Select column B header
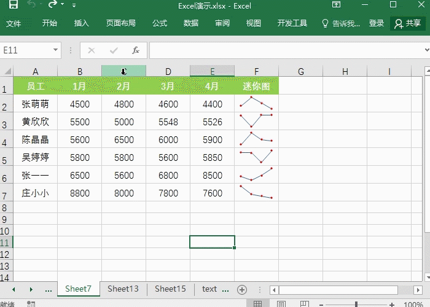The height and width of the screenshot is (307, 430). pos(80,71)
